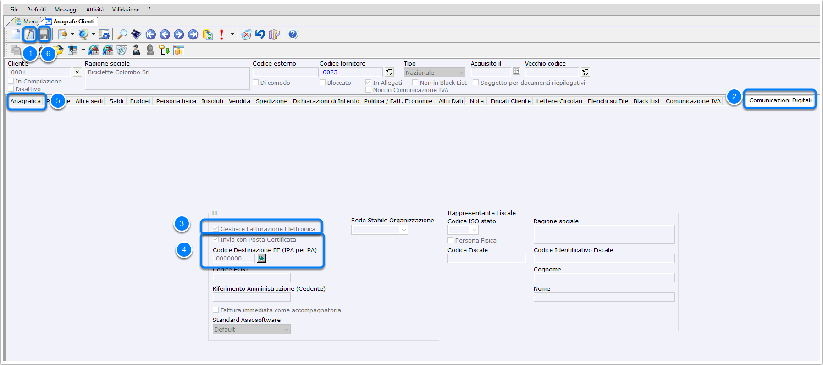Click the grey person silhouette icon
The image size is (823, 365).
tap(150, 50)
